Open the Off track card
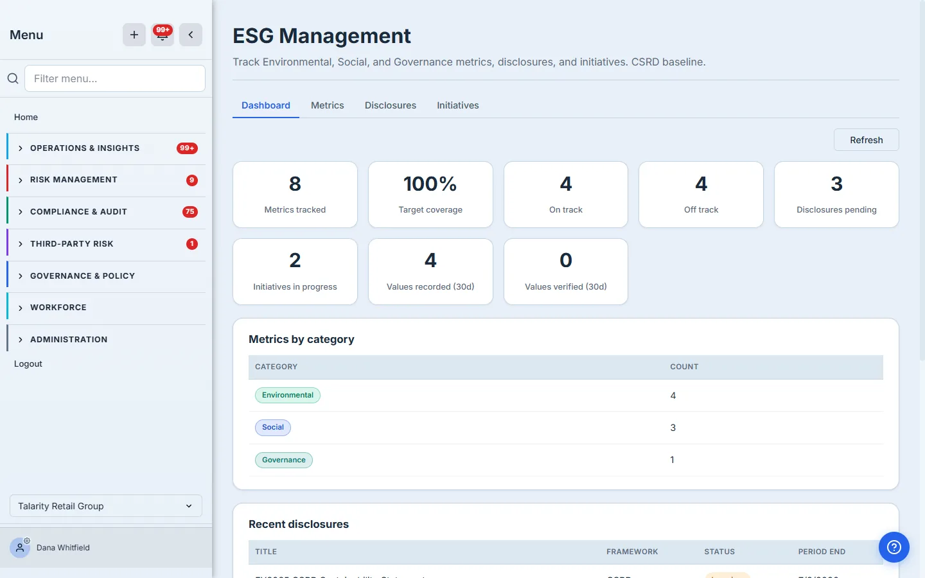 (701, 195)
